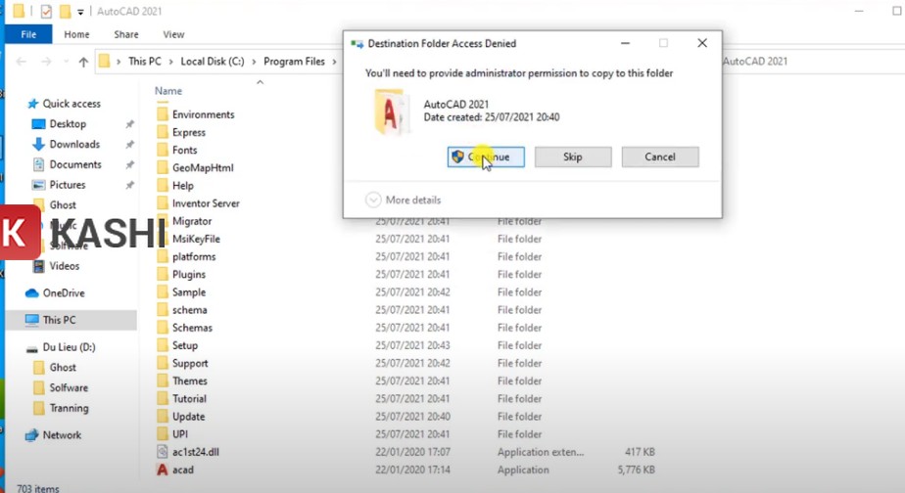Expand Local Disk (C:) breadcrumb chevron

click(x=254, y=62)
